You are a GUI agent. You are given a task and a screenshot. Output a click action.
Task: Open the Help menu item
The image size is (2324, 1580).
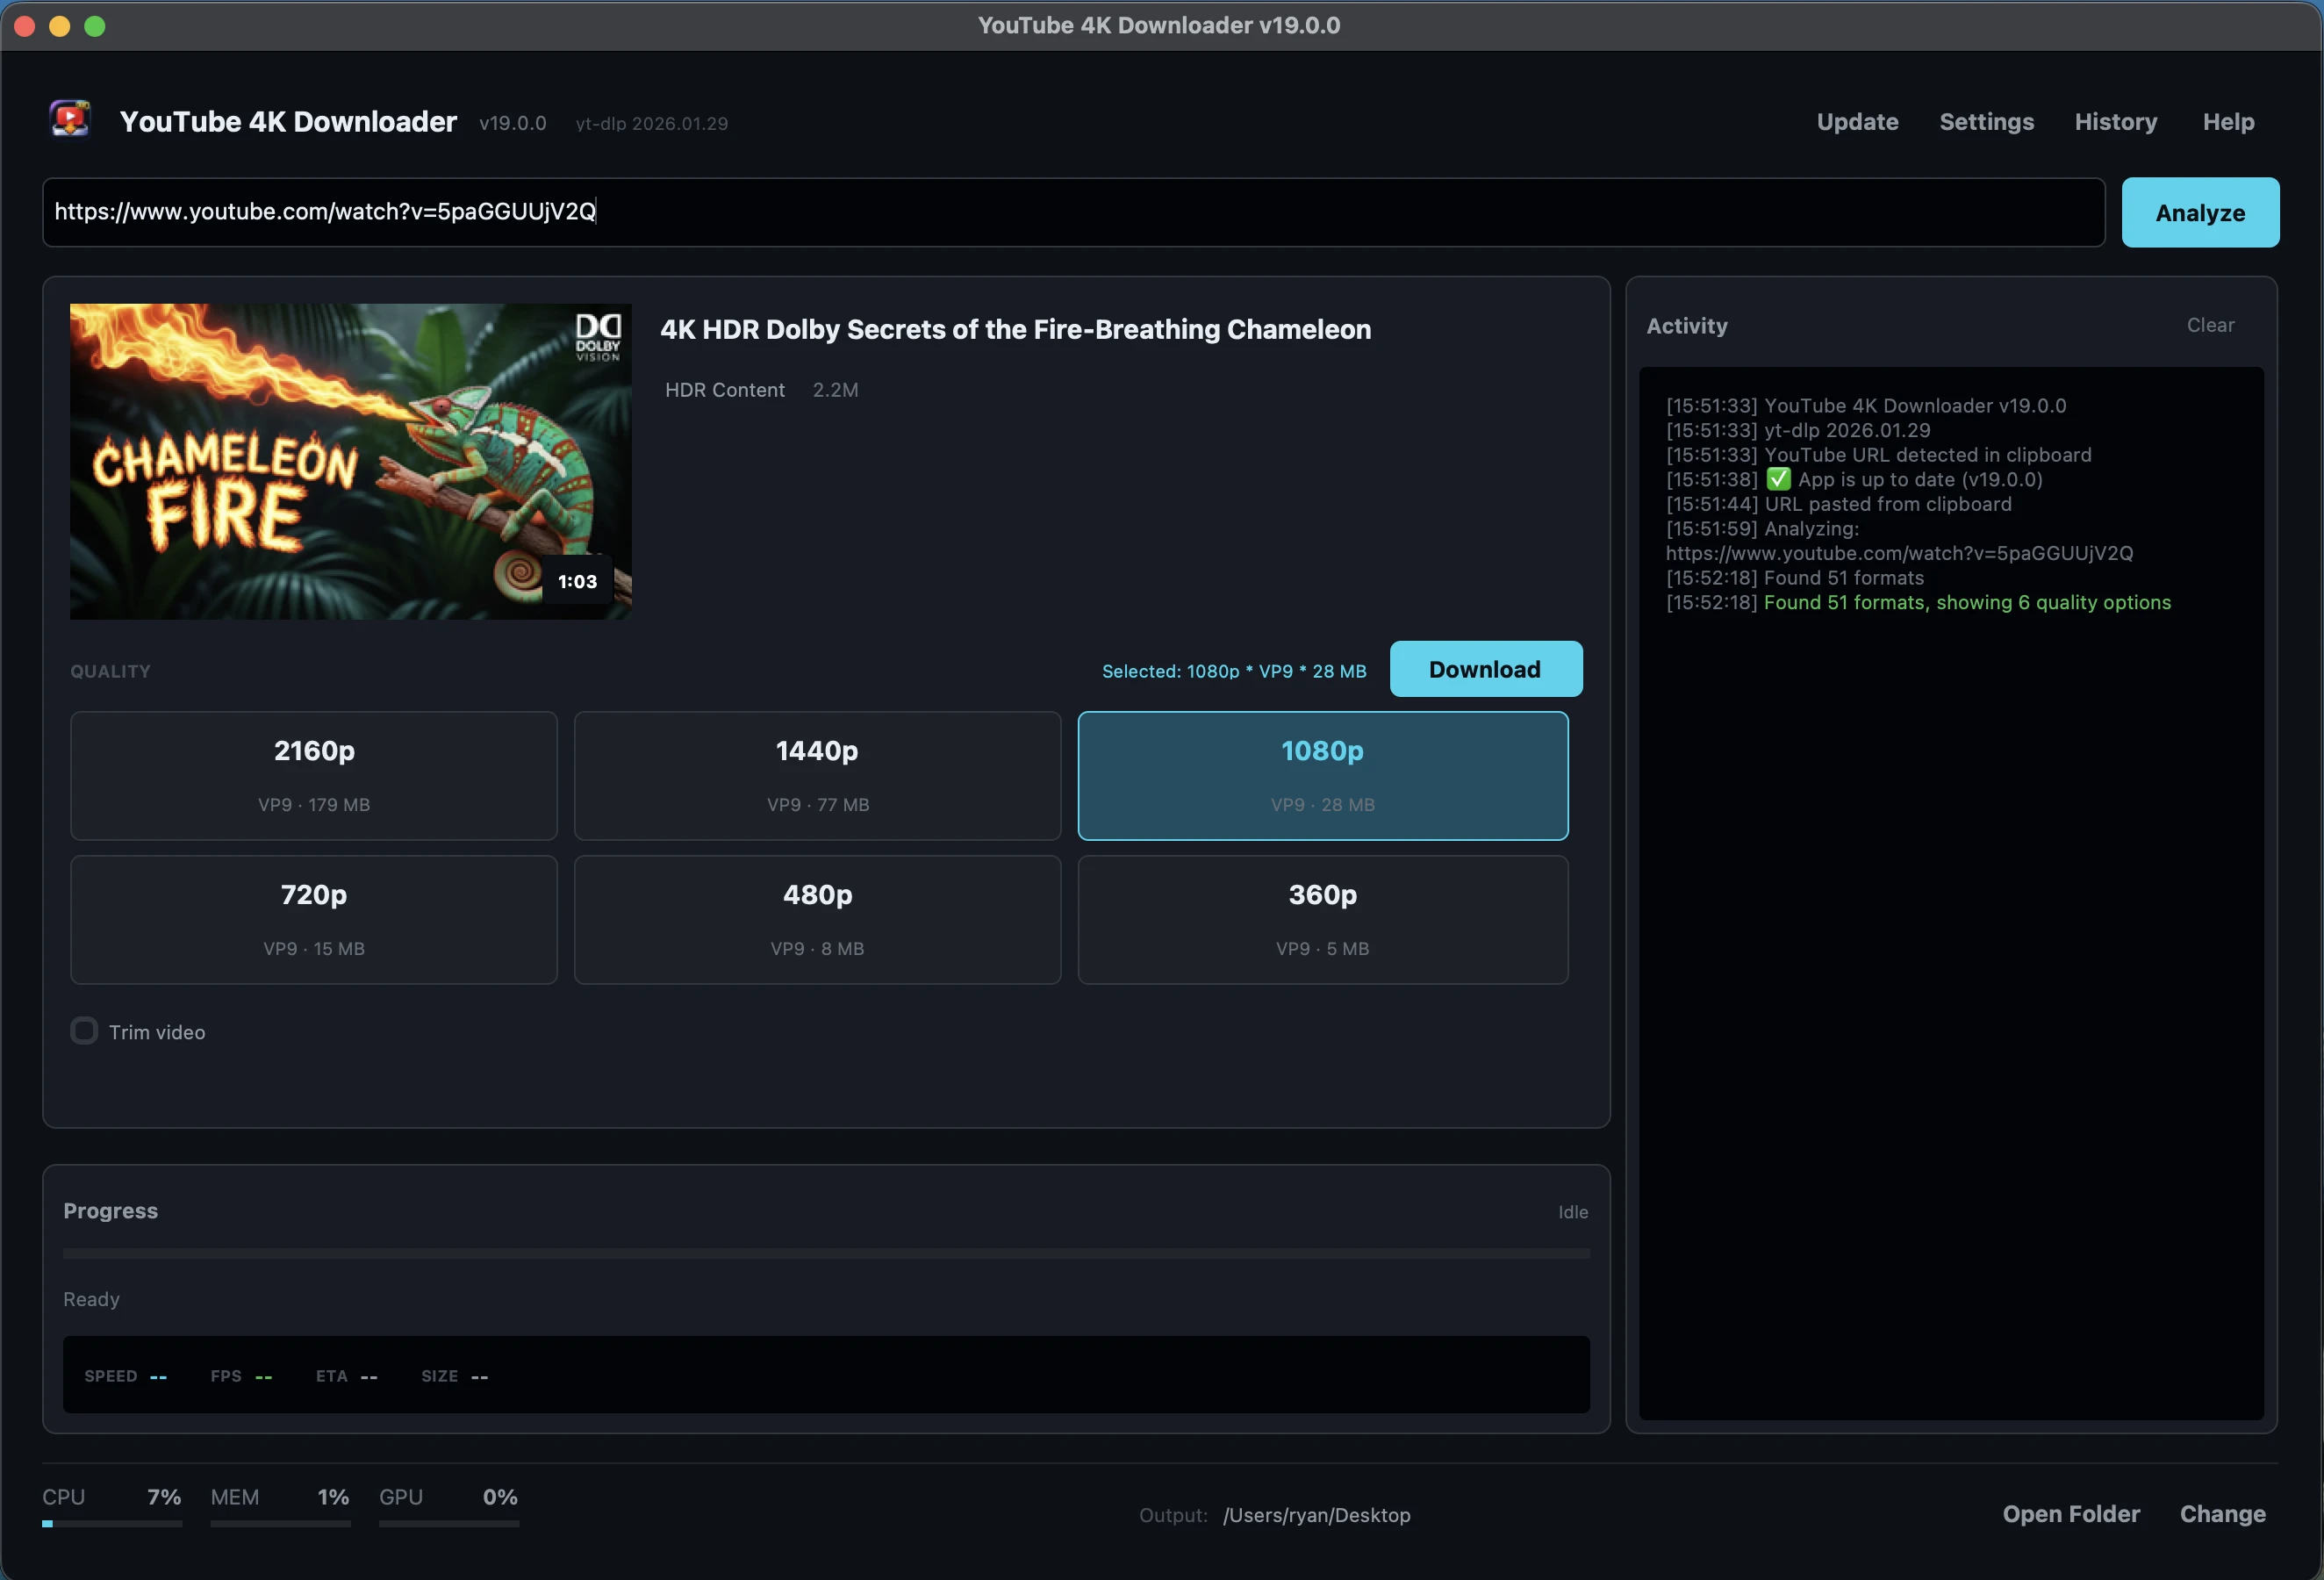tap(2228, 122)
